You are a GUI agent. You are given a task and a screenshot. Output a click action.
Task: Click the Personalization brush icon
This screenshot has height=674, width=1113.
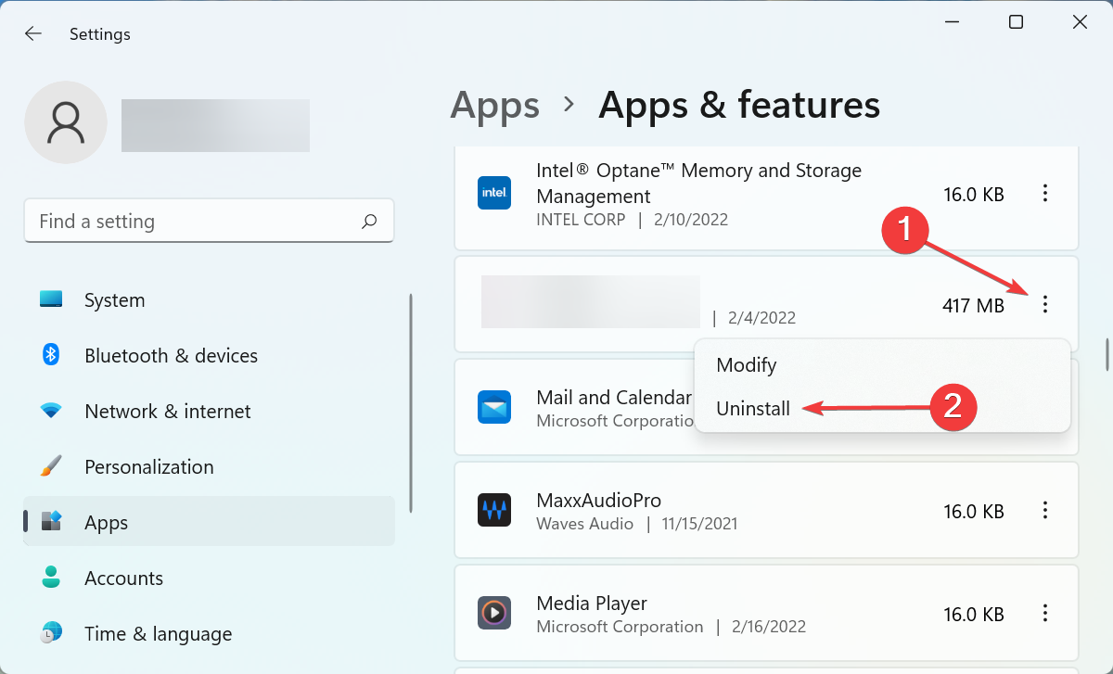click(51, 466)
